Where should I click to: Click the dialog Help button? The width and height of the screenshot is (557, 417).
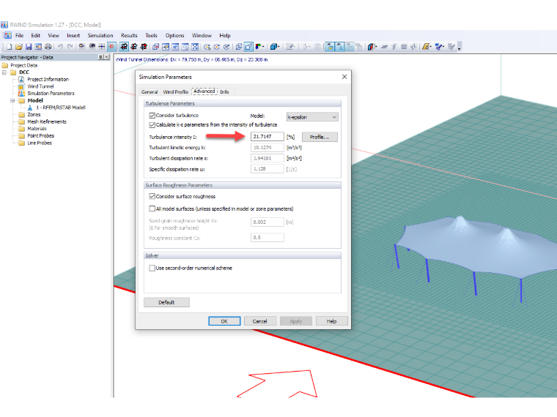click(x=331, y=321)
